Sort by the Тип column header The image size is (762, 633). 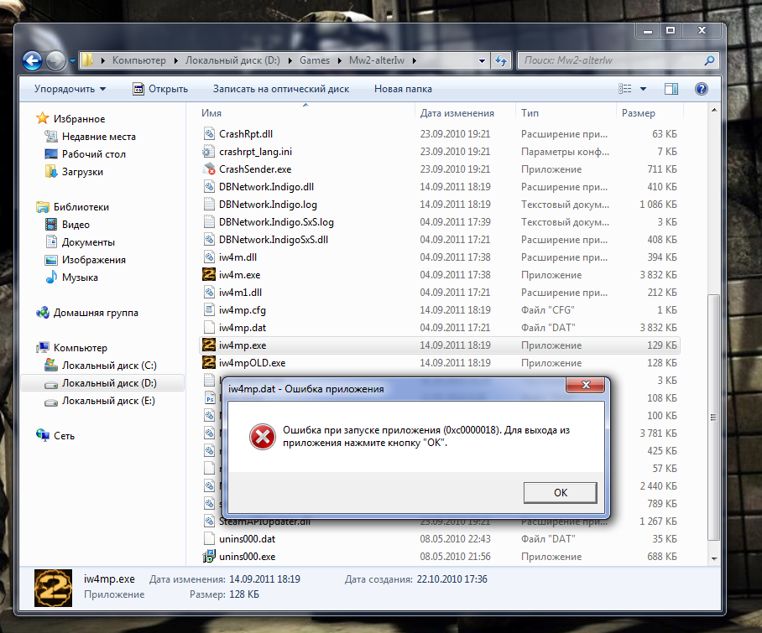click(x=530, y=113)
